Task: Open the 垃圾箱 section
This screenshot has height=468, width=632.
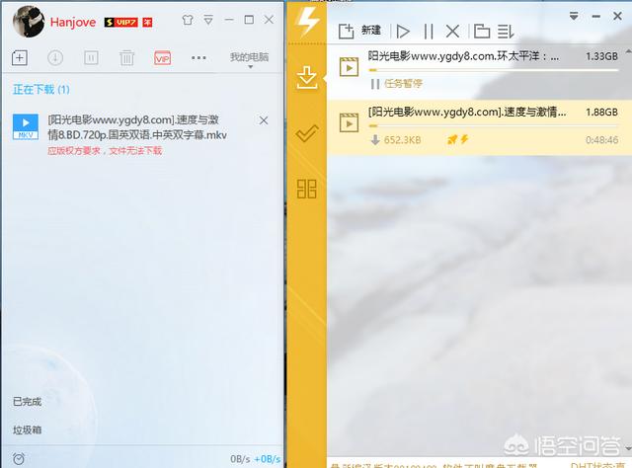Action: pos(27,430)
